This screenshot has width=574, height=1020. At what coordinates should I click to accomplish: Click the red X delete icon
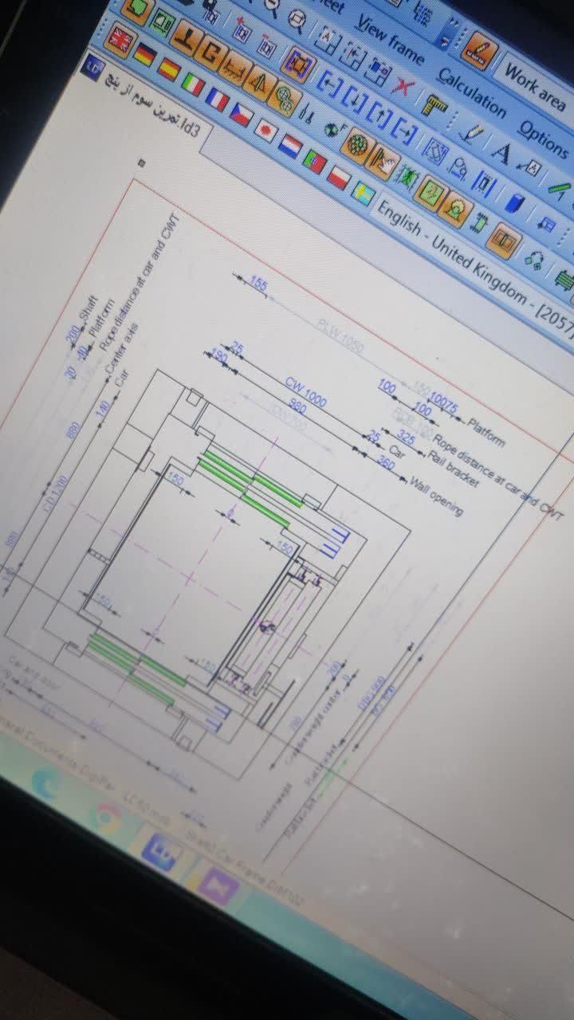[x=403, y=86]
